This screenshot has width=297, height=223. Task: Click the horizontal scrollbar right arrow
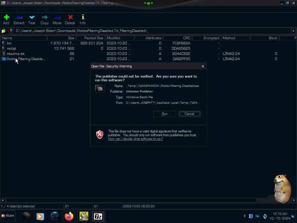click(x=294, y=200)
